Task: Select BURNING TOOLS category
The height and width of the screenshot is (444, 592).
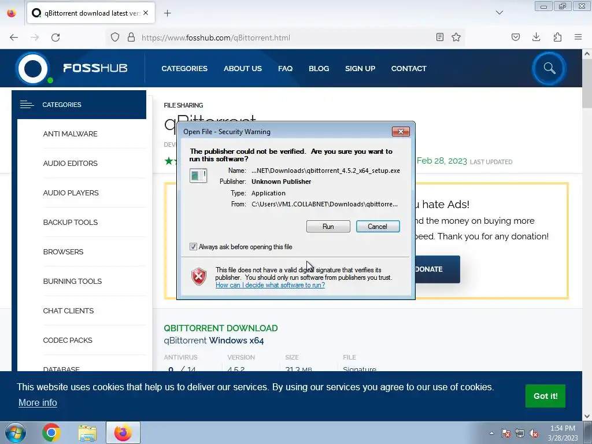Action: pos(72,282)
